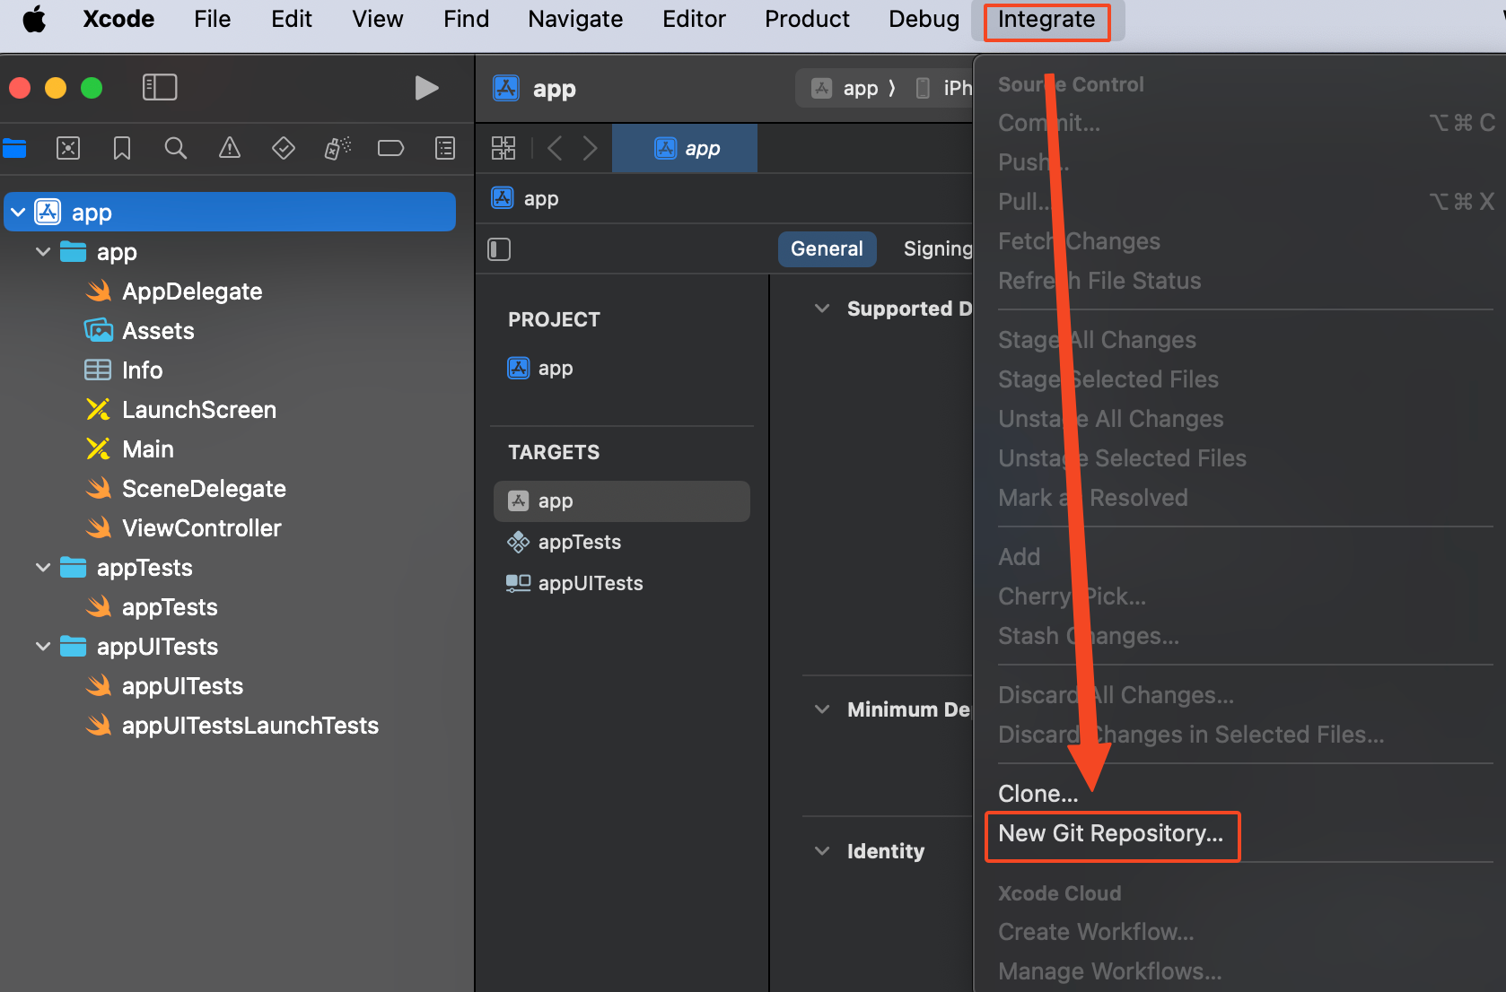
Task: Select the app editor tab
Action: [x=685, y=148]
